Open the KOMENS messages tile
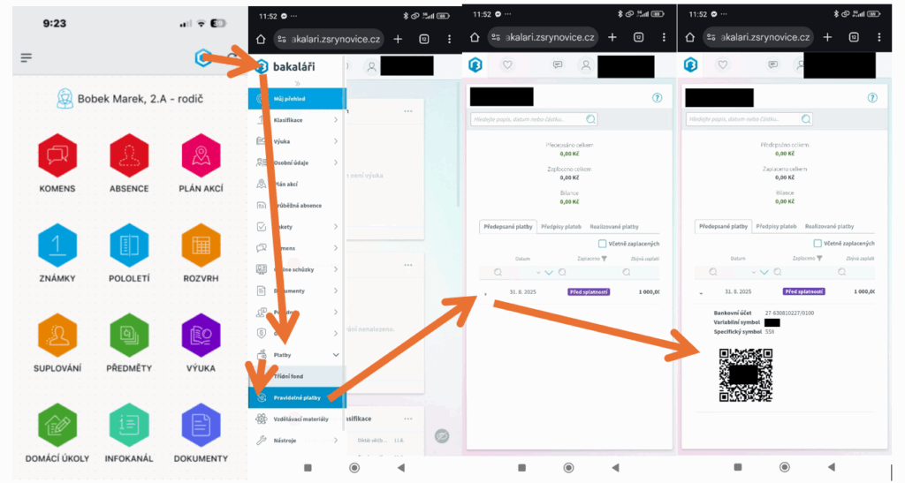This screenshot has height=483, width=905. [57, 156]
